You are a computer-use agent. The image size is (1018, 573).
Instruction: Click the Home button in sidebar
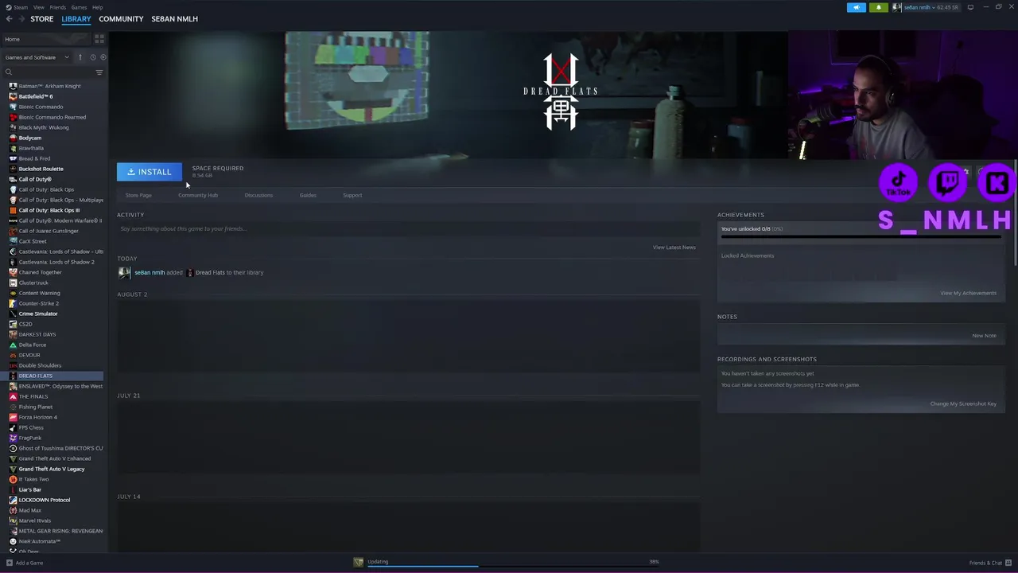click(x=46, y=39)
